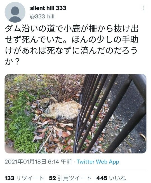
Task: Open the silent hill 333 profile avatar
Action: coord(15,12)
